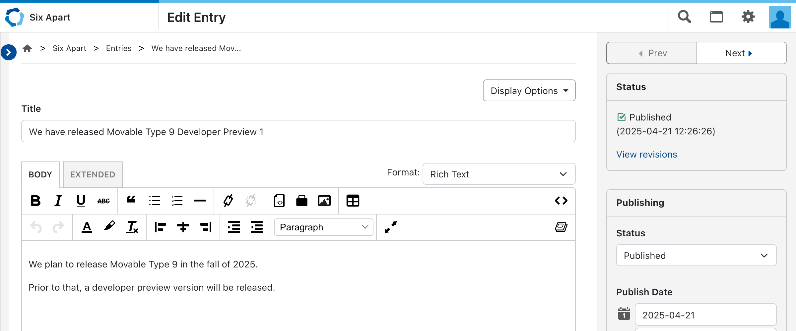Image resolution: width=796 pixels, height=331 pixels.
Task: Select the BODY tab
Action: 40,174
